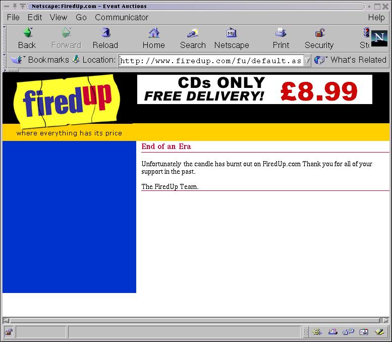The width and height of the screenshot is (392, 342).
Task: Open the Security info button
Action: (319, 38)
